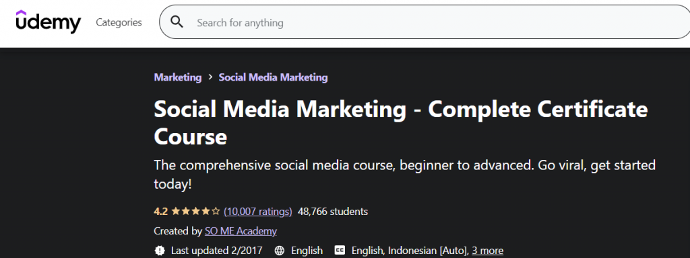Go to the Marketing breadcrumb
Image resolution: width=690 pixels, height=258 pixels.
coord(178,77)
